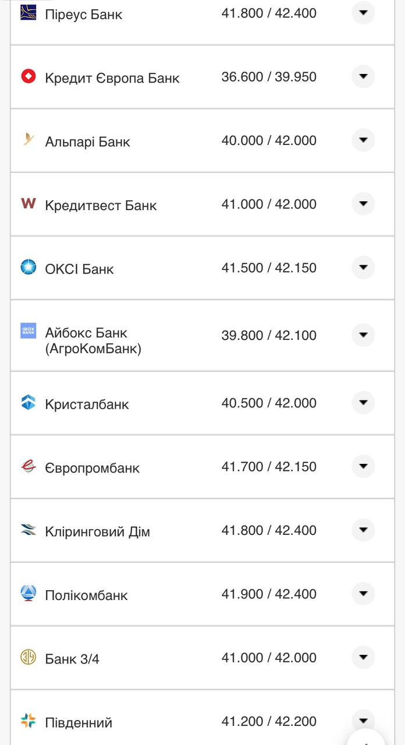
Task: Click the red W Кредитвест Банк icon
Action: (27, 204)
